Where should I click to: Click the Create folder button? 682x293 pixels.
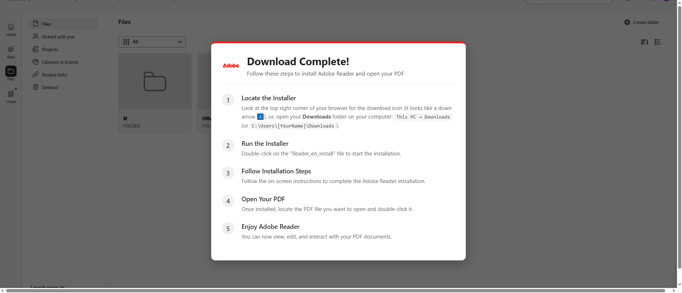tap(642, 22)
